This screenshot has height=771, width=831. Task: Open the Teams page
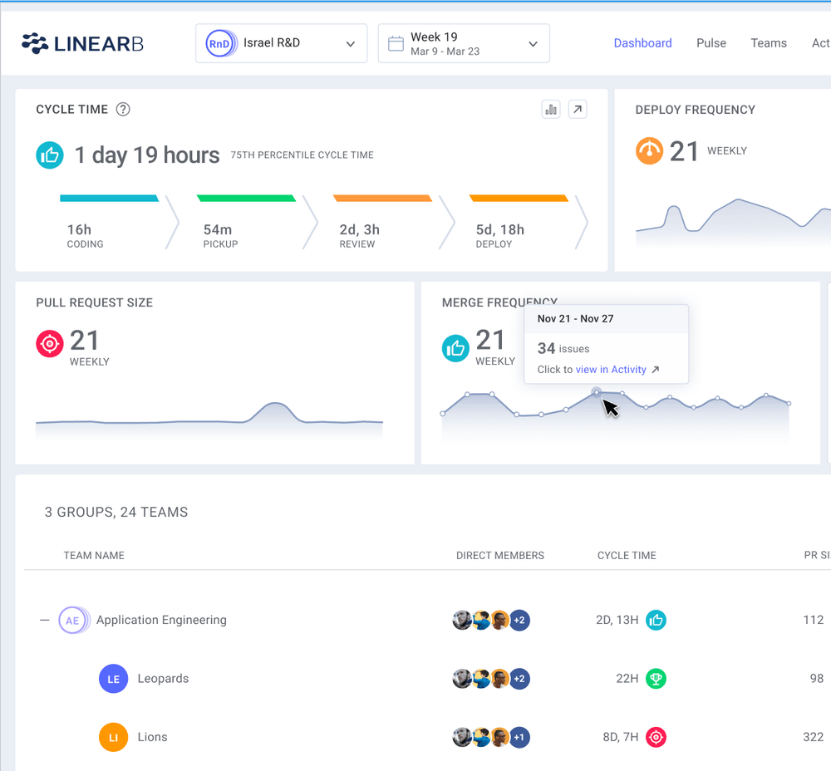tap(768, 42)
